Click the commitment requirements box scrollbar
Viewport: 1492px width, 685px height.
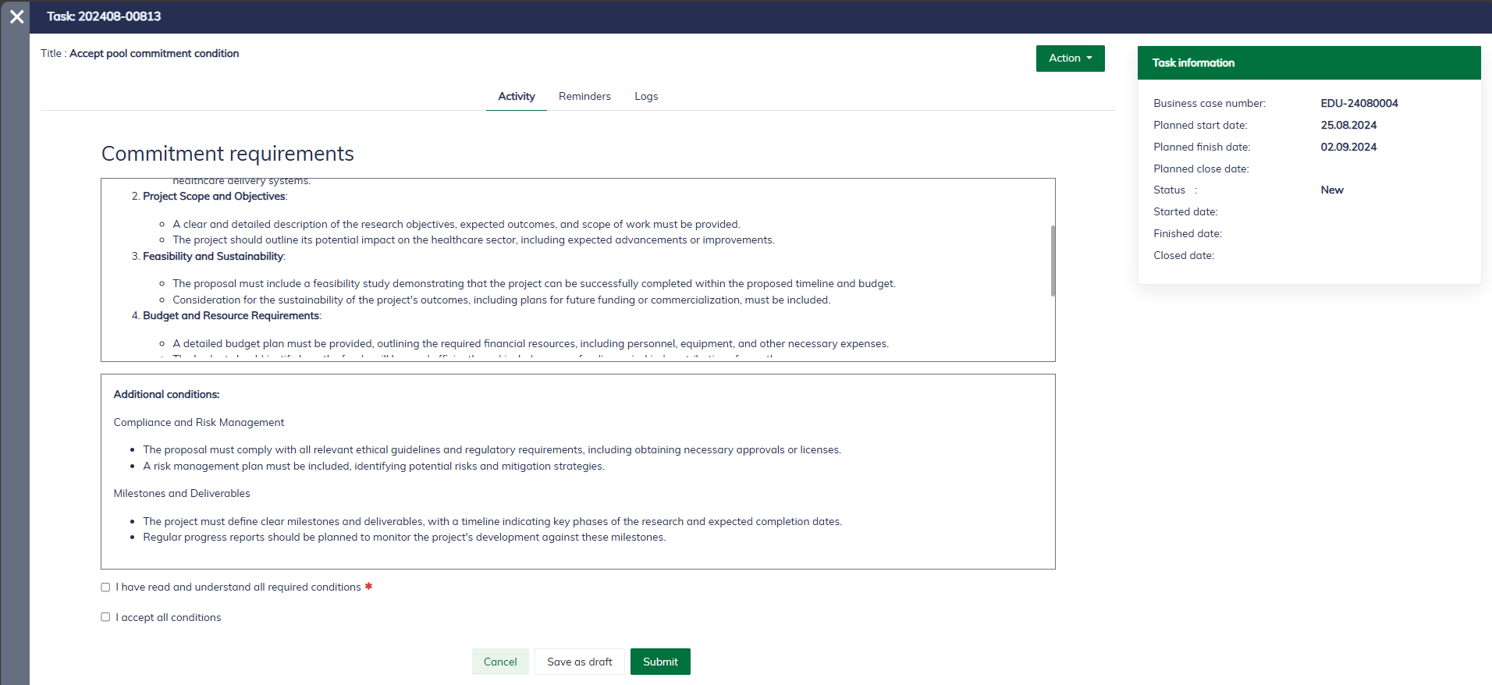click(x=1052, y=261)
